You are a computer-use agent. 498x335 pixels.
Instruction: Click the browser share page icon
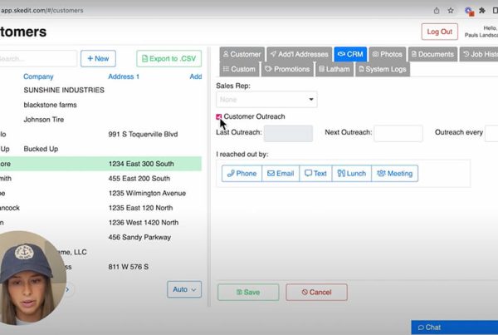437,11
